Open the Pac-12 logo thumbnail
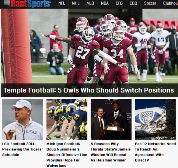 (x=155, y=119)
